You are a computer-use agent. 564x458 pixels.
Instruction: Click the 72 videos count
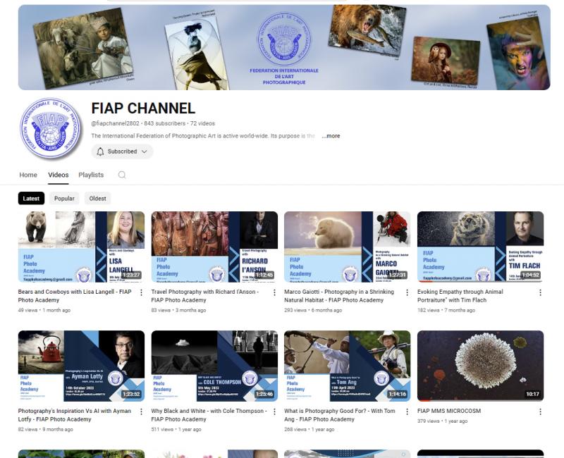tap(202, 123)
